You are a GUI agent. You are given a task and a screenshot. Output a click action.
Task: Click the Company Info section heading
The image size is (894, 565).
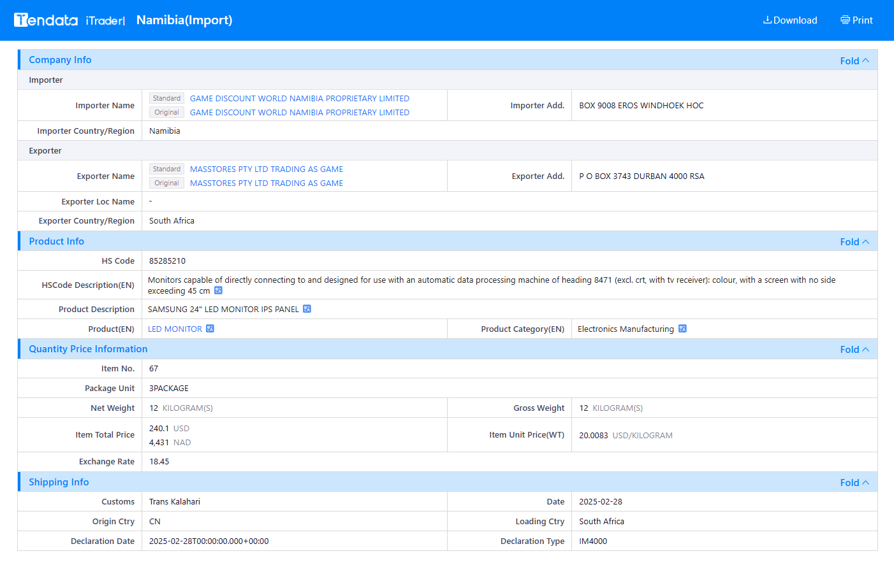tap(60, 59)
